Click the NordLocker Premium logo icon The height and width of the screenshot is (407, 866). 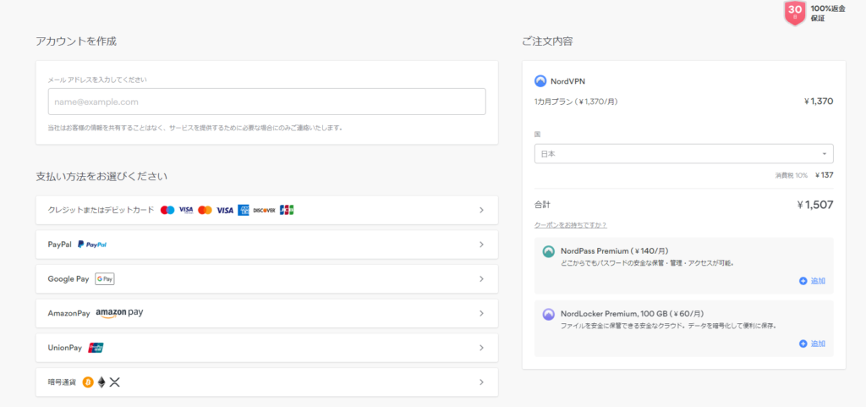548,314
